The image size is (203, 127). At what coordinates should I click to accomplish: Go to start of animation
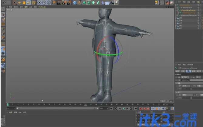111,109
